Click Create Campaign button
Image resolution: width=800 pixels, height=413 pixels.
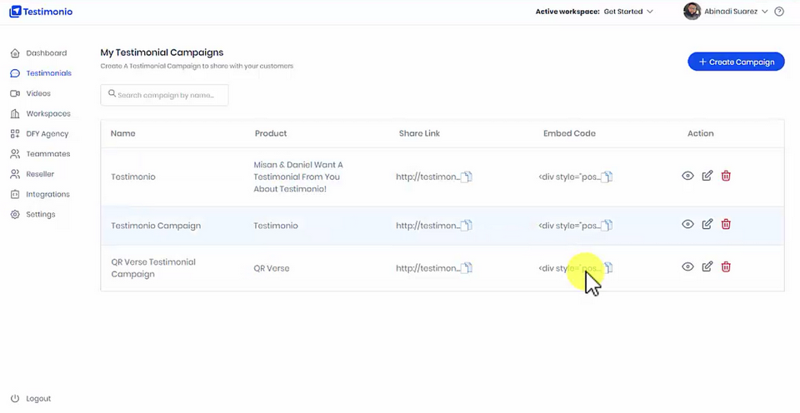click(x=736, y=62)
